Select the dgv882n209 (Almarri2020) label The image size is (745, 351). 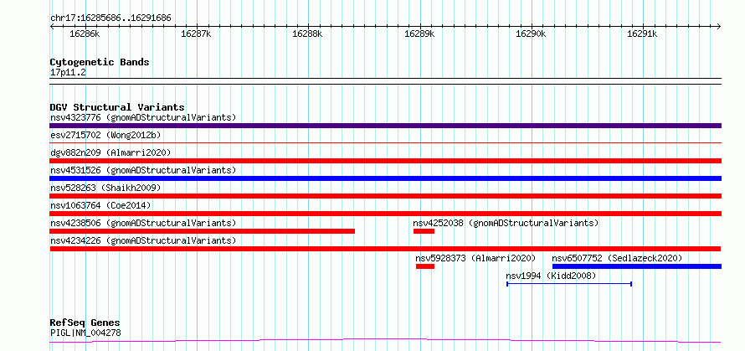coord(110,152)
